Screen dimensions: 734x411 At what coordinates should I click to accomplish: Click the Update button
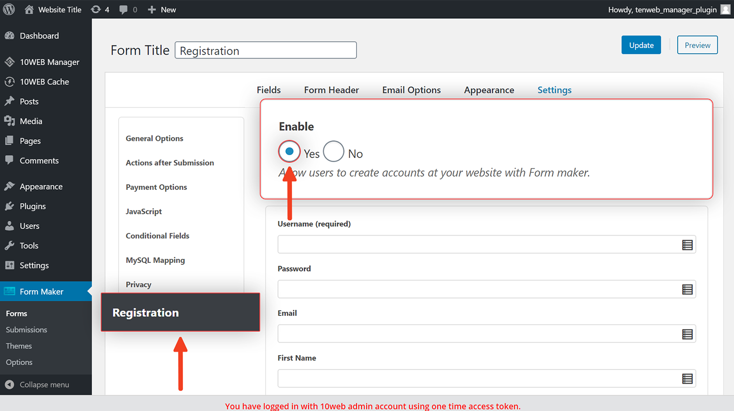pyautogui.click(x=641, y=45)
